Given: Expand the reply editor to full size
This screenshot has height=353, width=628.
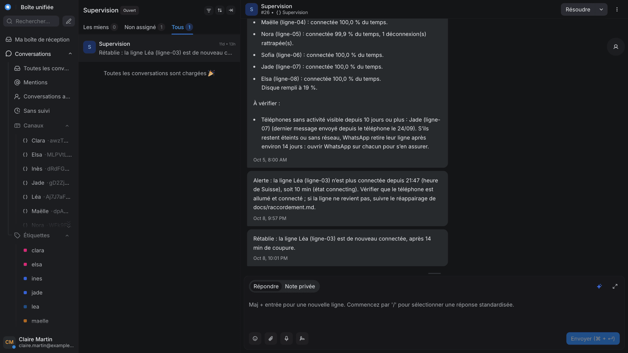Looking at the screenshot, I should click(x=615, y=286).
